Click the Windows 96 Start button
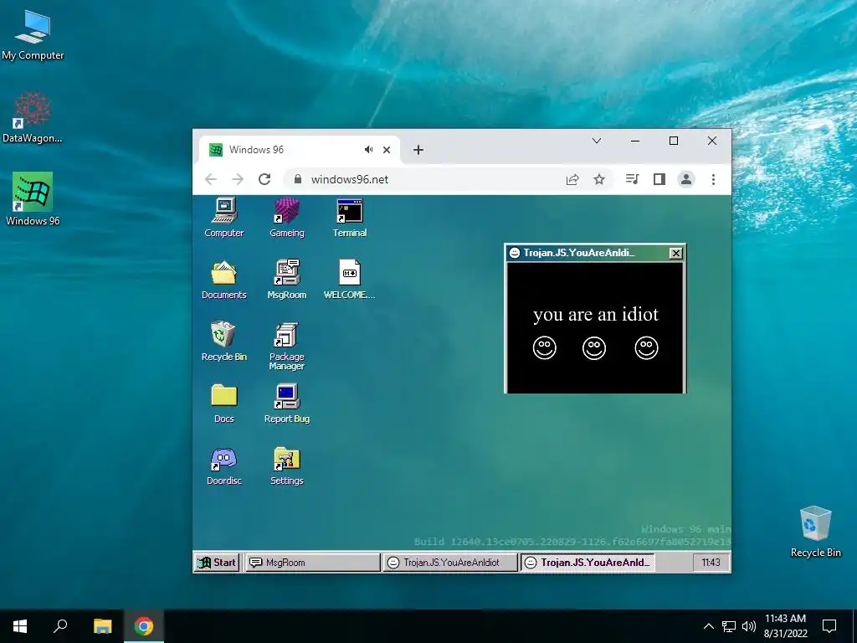The width and height of the screenshot is (857, 643). coord(217,562)
